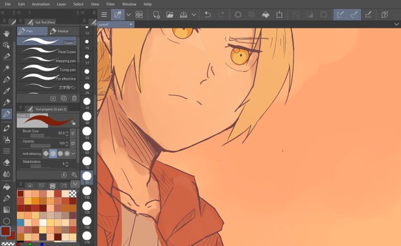This screenshot has width=401, height=246.
Task: Choose the third anti-aliasing option
Action: pyautogui.click(x=60, y=154)
